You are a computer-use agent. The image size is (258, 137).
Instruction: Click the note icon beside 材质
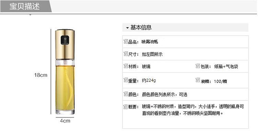pyautogui.click(x=126, y=66)
